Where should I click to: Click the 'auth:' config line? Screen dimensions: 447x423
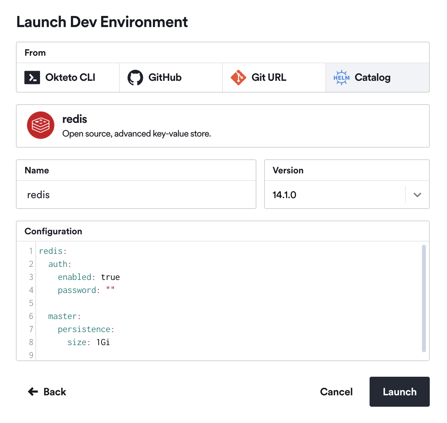(60, 264)
